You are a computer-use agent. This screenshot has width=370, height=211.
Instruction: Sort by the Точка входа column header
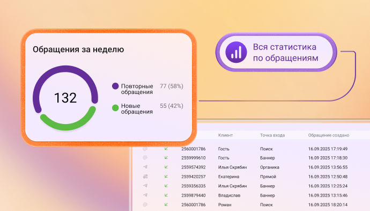click(x=272, y=135)
